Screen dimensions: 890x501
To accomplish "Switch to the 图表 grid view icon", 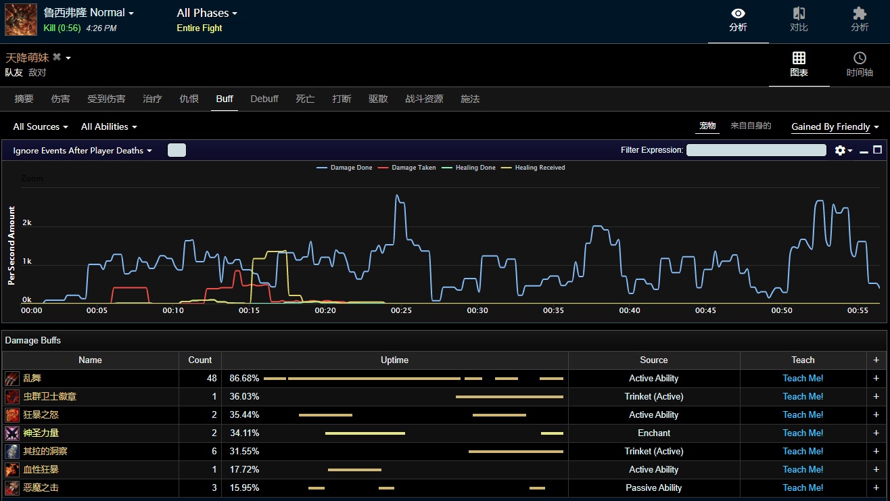I will coord(799,58).
